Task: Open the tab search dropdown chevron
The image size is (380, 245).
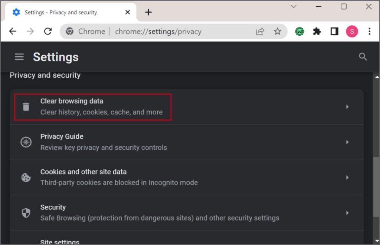Action: [294, 7]
